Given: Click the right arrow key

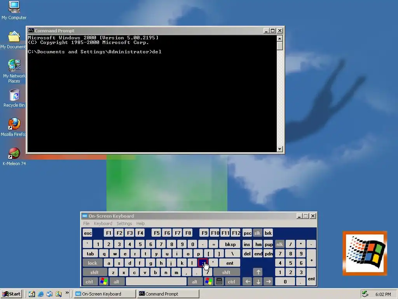Looking at the screenshot, I should coord(268,282).
